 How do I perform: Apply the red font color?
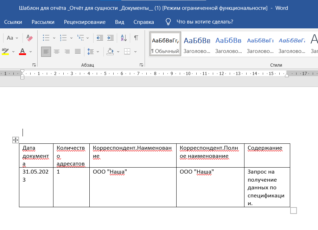(x=23, y=52)
